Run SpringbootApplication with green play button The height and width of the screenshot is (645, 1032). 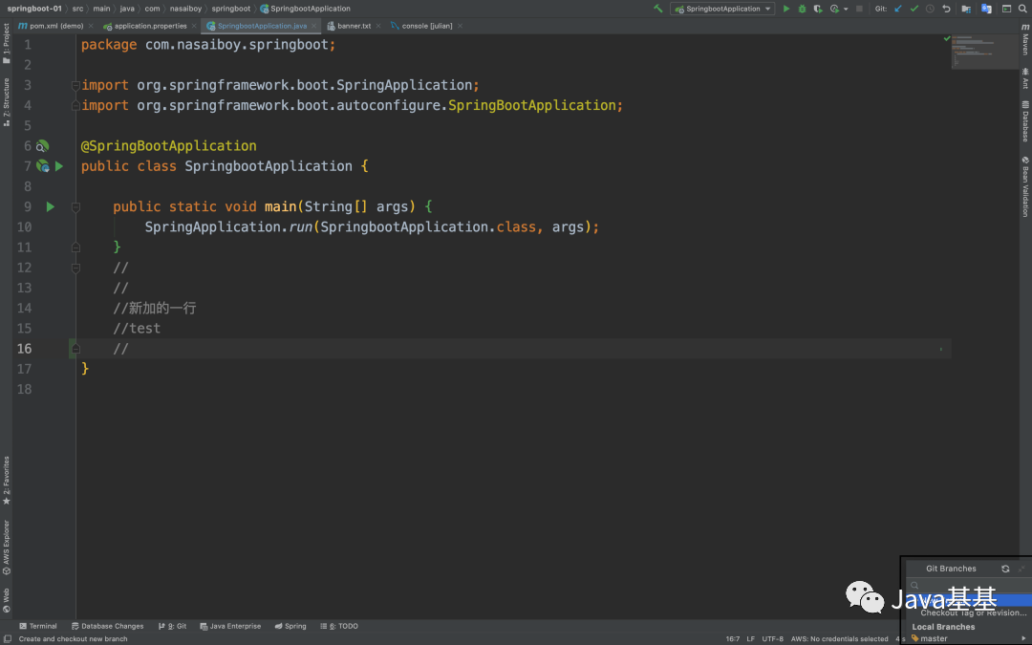(x=785, y=9)
